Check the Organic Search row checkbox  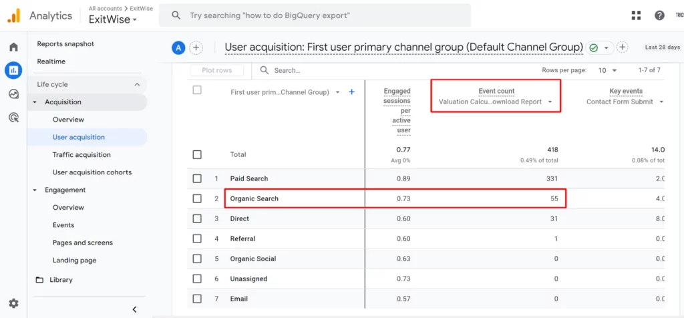coord(197,198)
